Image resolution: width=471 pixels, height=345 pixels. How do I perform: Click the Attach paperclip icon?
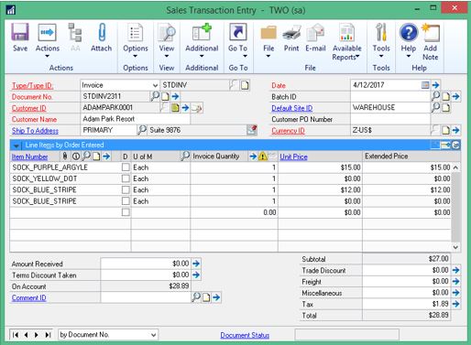point(102,32)
